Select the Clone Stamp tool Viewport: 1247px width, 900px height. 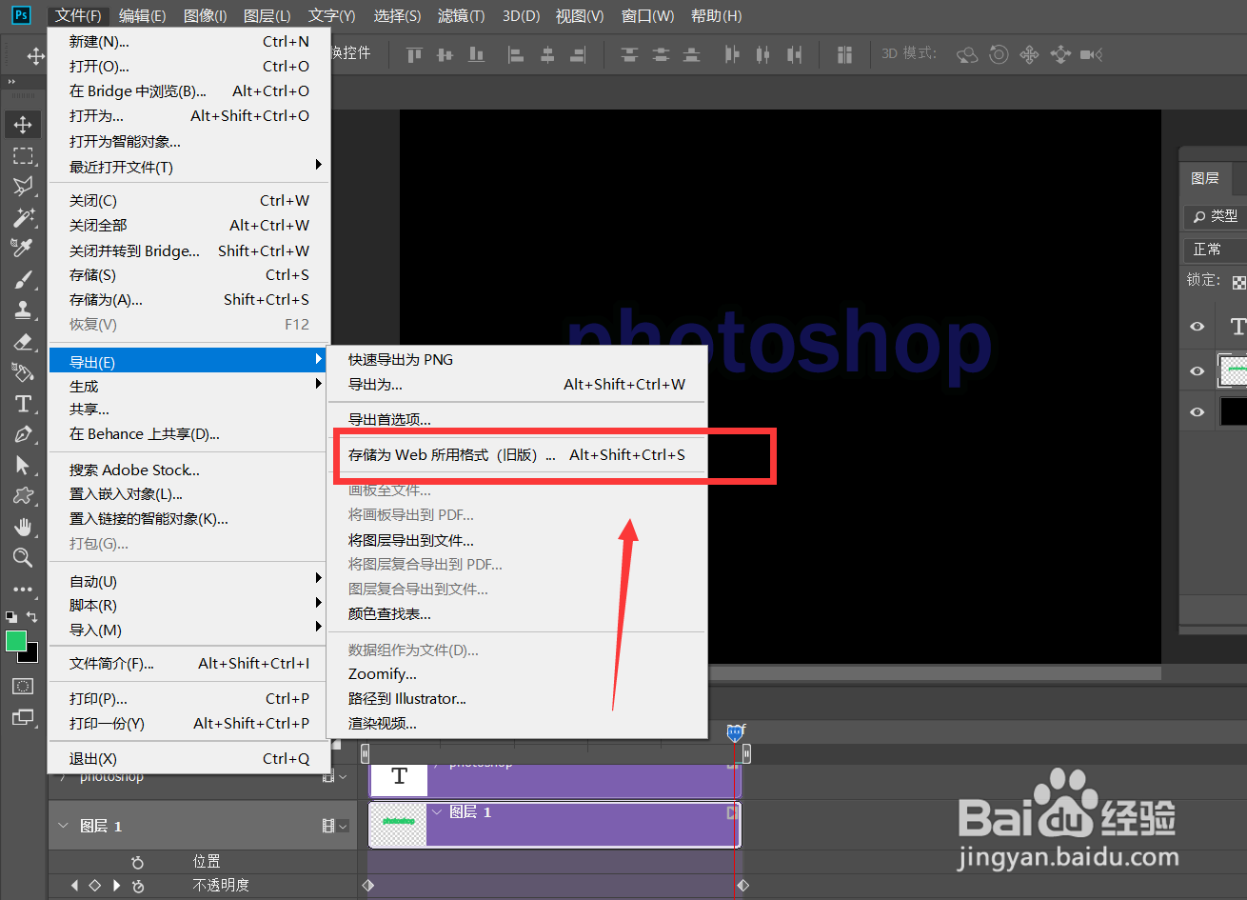pyautogui.click(x=23, y=310)
